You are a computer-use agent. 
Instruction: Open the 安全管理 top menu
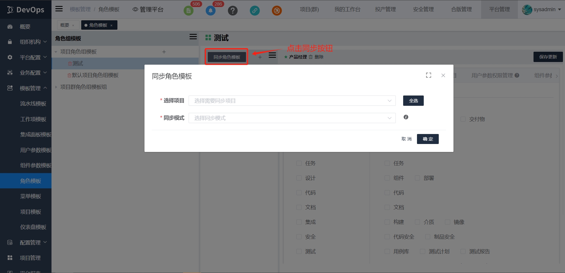coord(423,9)
